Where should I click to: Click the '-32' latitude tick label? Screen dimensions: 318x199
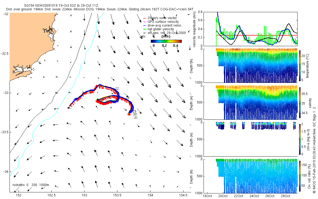click(x=6, y=14)
